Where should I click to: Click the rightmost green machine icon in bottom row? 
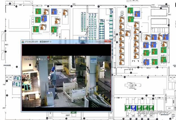coord(151,108)
